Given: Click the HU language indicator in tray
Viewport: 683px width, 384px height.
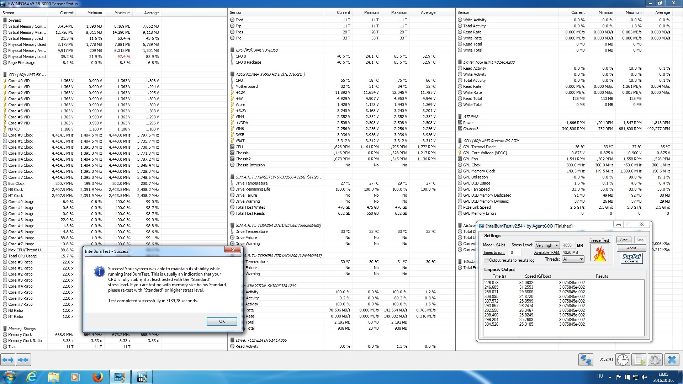Looking at the screenshot, I should [x=600, y=376].
